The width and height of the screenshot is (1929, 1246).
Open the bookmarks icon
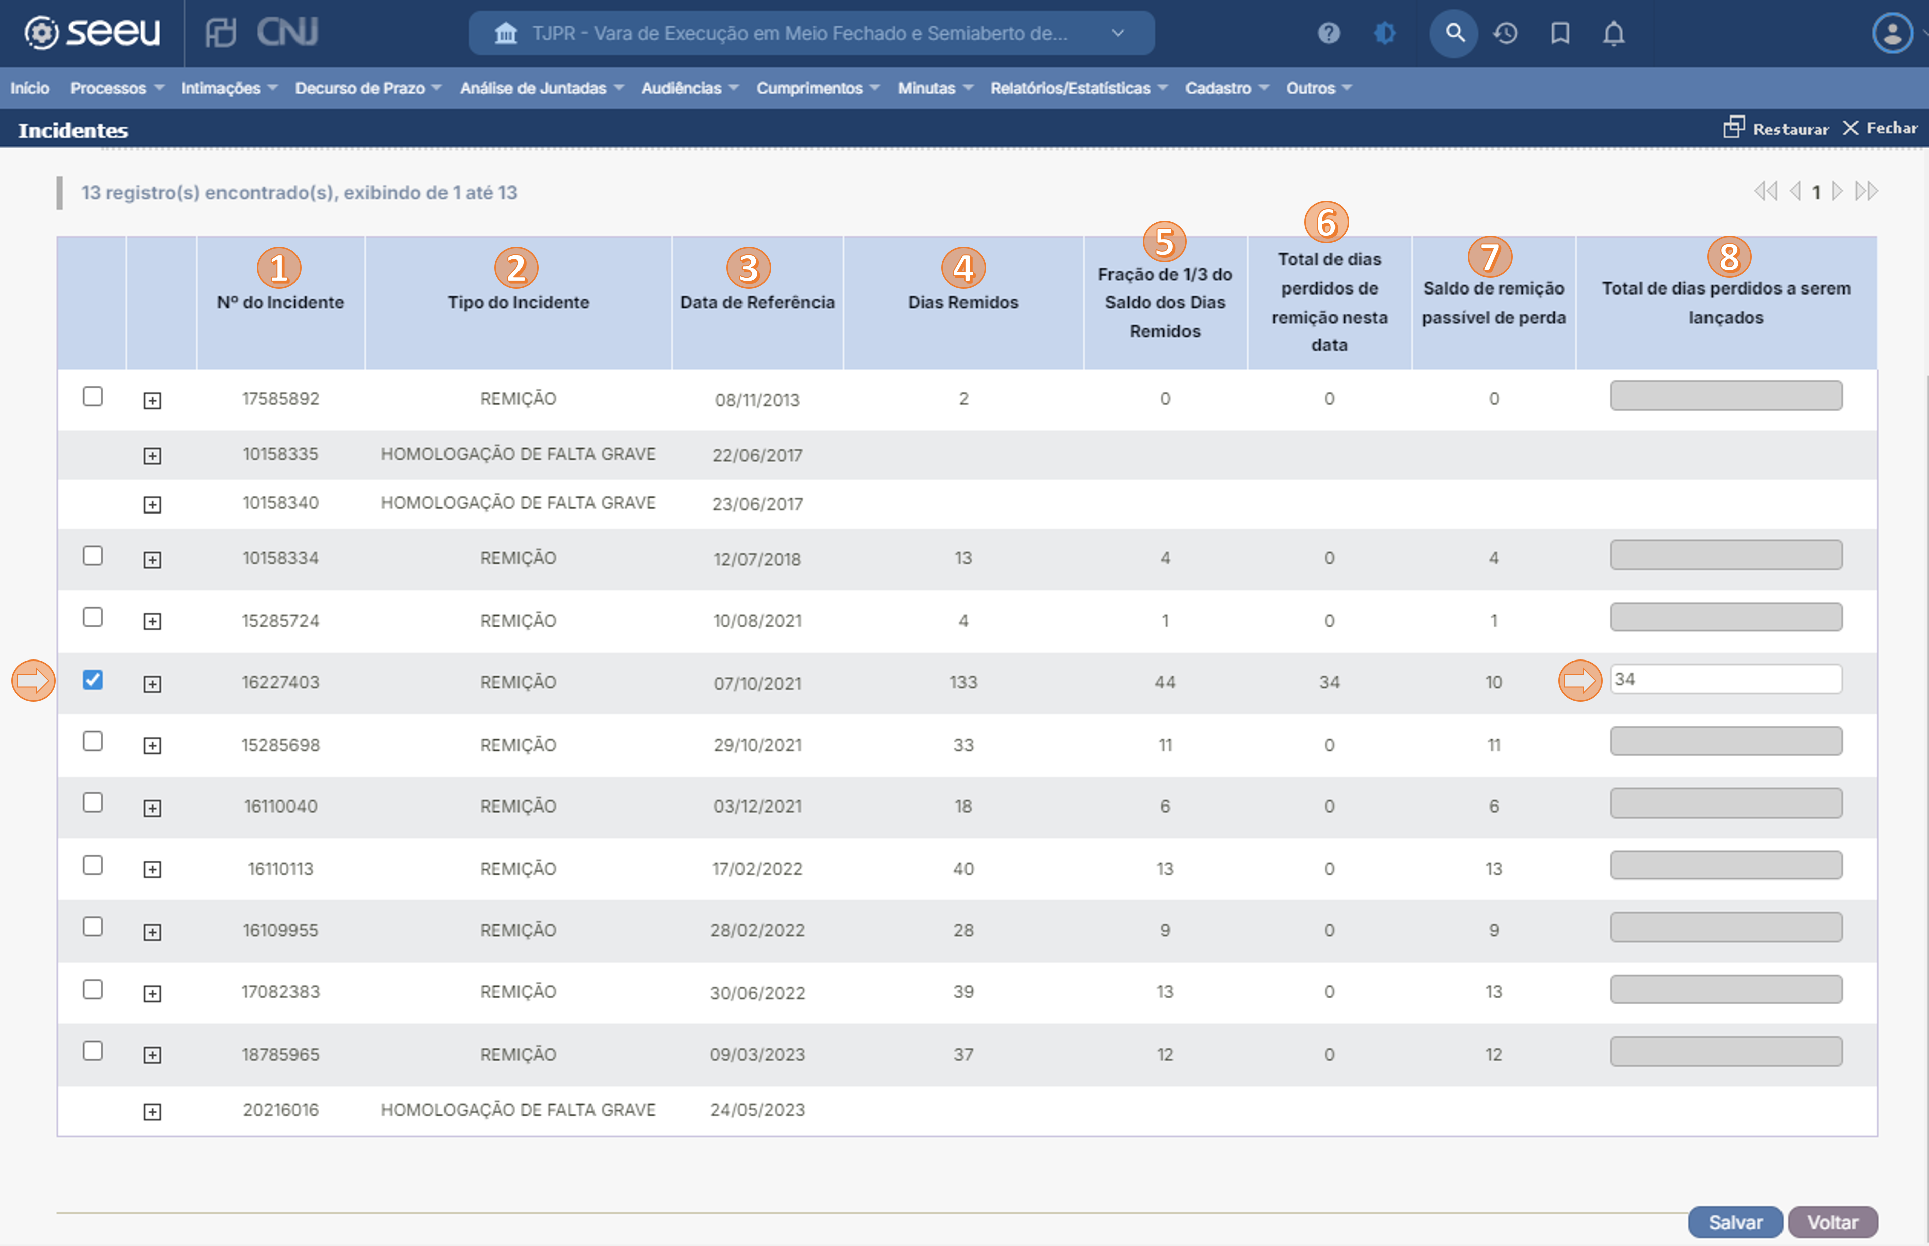1560,33
